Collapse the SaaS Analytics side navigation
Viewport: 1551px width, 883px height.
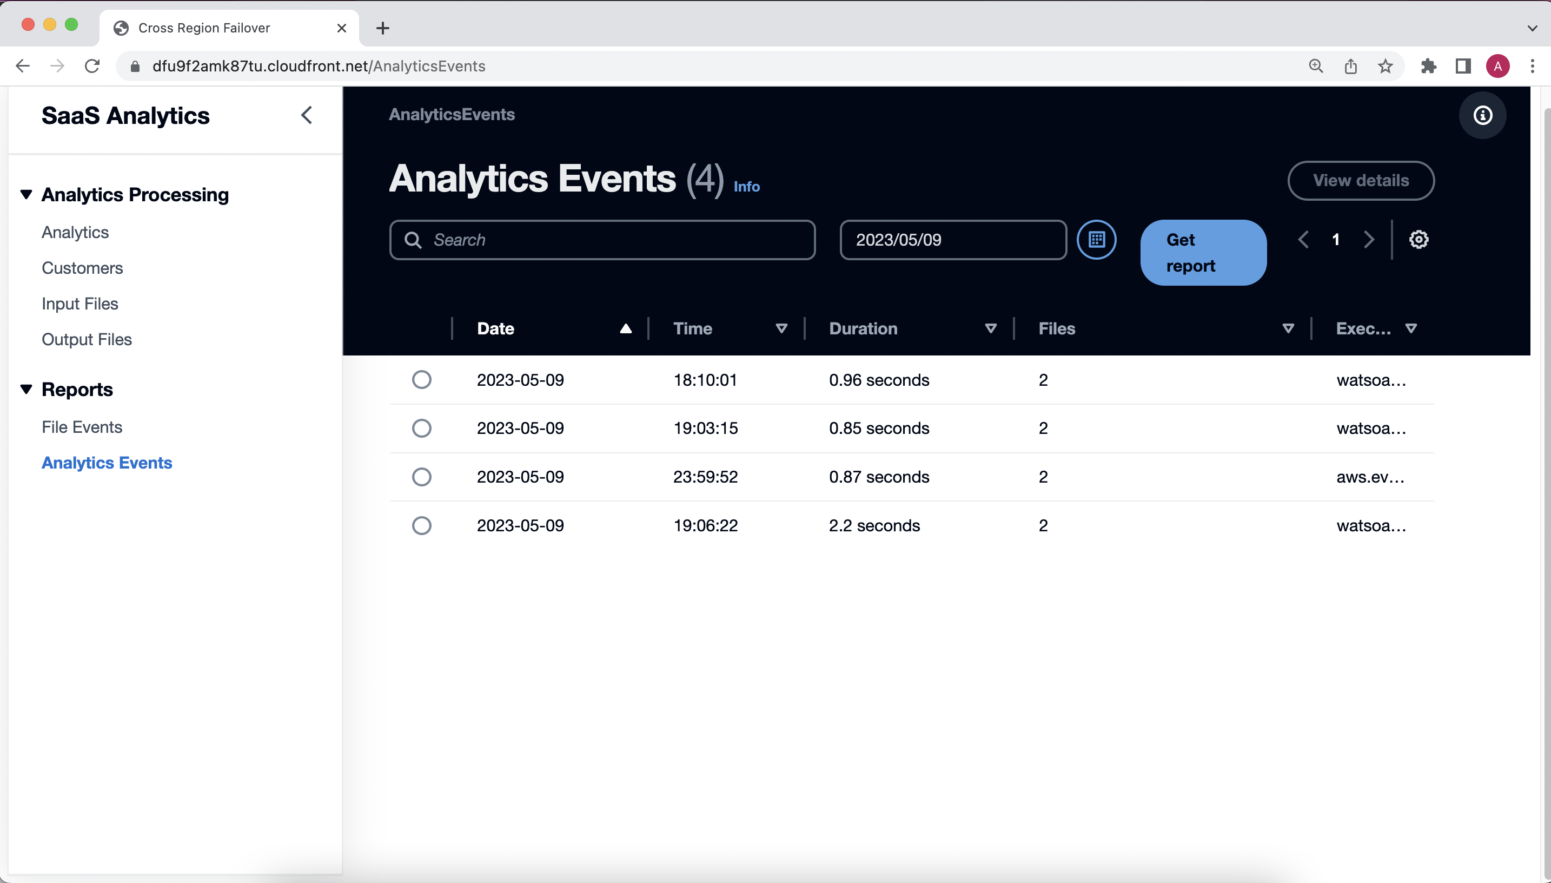307,115
